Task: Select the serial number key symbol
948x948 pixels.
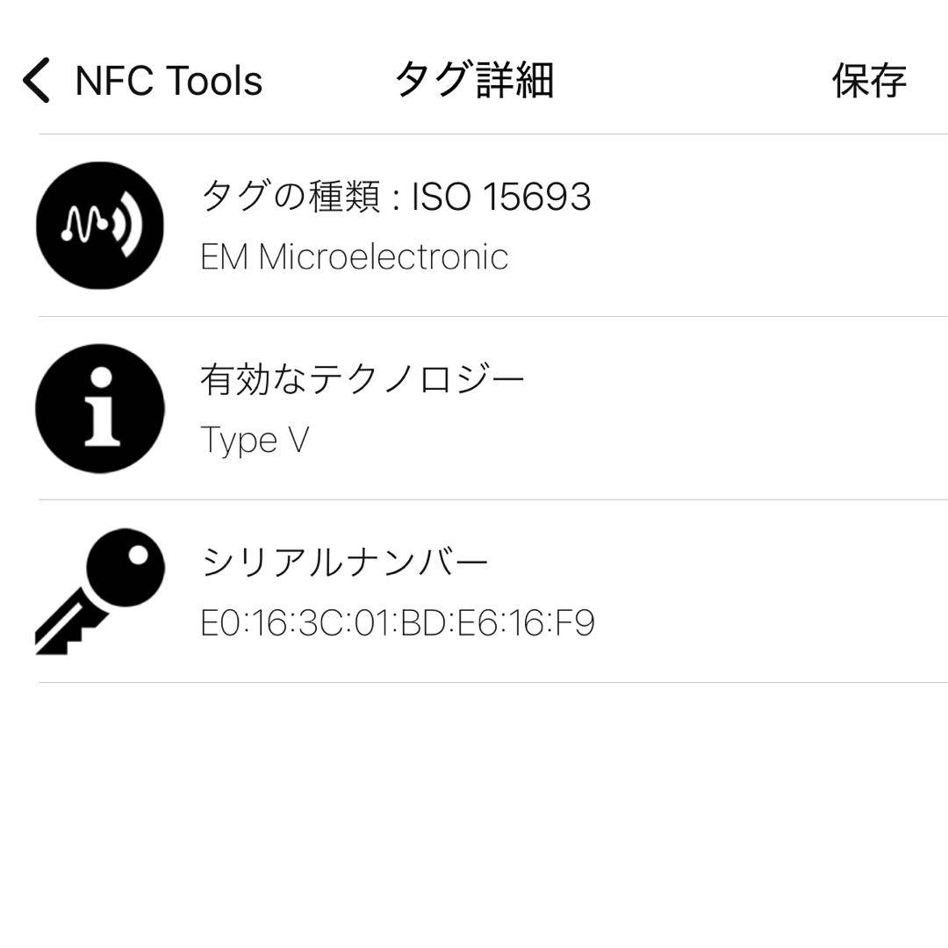Action: click(99, 590)
